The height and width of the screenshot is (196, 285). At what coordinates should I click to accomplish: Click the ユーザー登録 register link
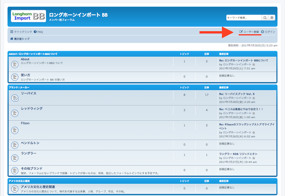[249, 32]
